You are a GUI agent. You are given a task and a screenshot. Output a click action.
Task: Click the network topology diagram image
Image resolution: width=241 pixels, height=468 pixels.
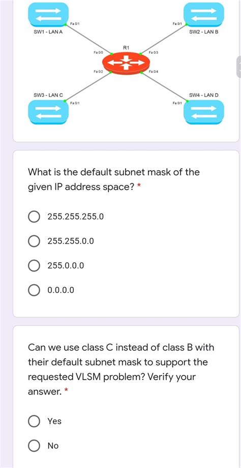pyautogui.click(x=126, y=63)
